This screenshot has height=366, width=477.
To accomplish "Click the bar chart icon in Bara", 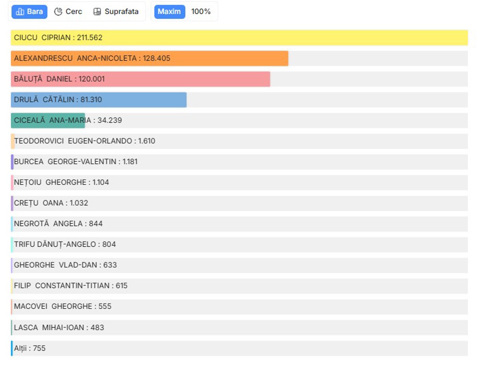I will [20, 12].
